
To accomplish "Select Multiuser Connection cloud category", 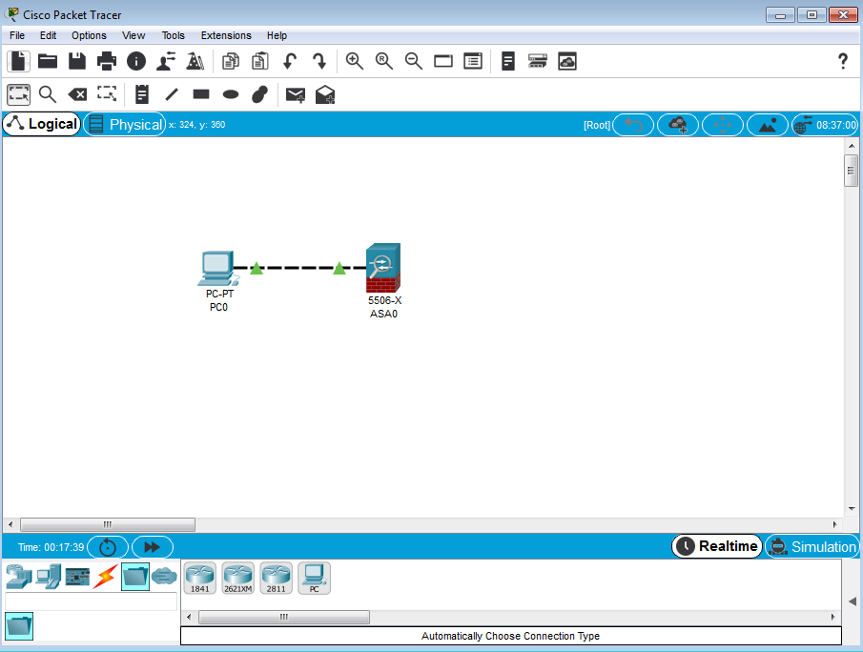I will (x=164, y=577).
